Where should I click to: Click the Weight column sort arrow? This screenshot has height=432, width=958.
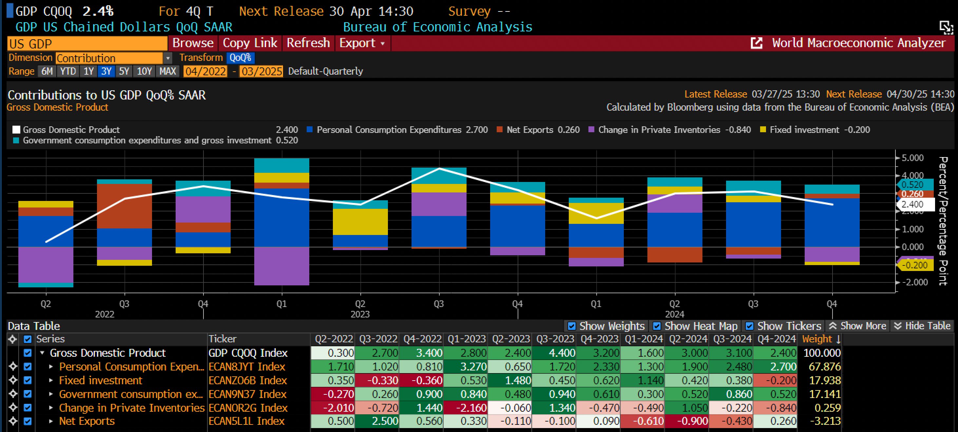pyautogui.click(x=838, y=339)
